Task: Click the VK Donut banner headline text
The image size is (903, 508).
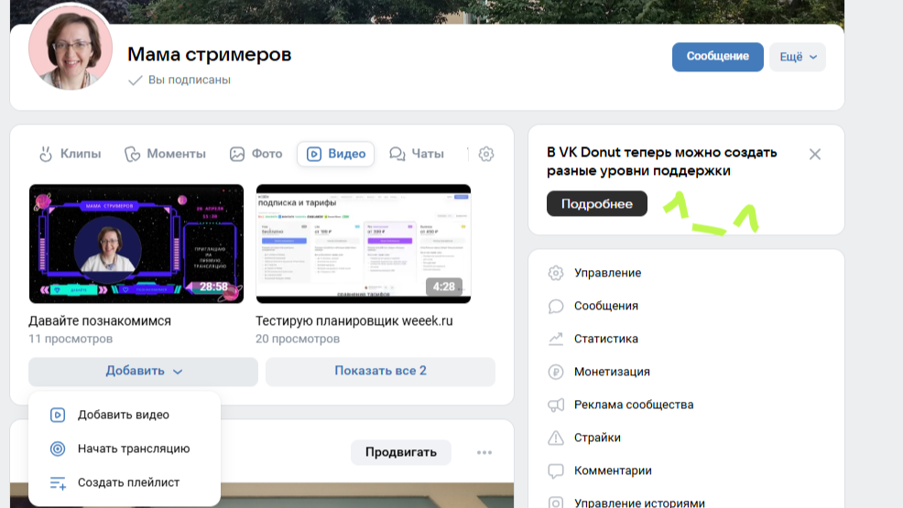Action: (662, 162)
